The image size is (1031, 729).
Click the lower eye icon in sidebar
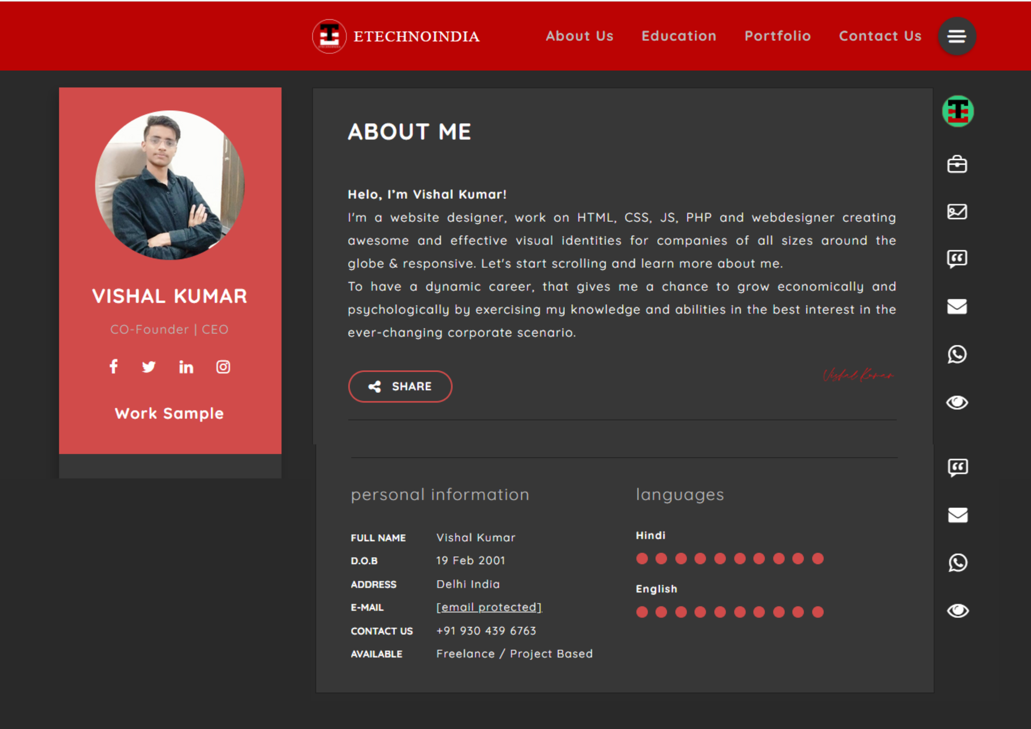(x=958, y=610)
